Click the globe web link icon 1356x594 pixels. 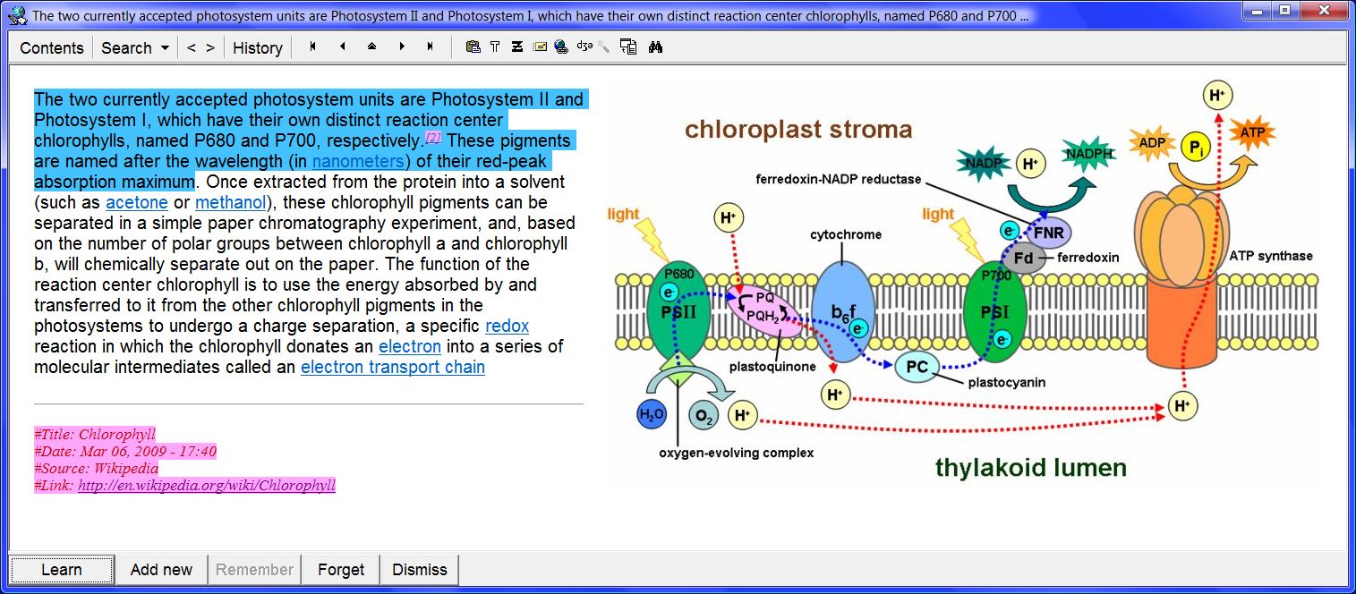pos(561,47)
